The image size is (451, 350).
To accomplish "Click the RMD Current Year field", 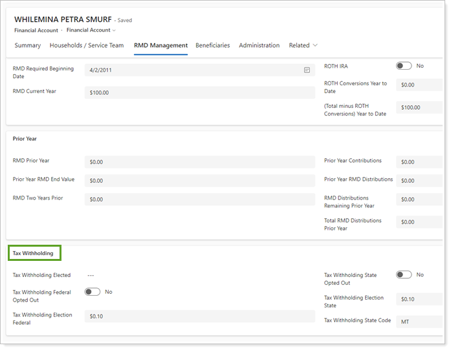I will pyautogui.click(x=199, y=92).
